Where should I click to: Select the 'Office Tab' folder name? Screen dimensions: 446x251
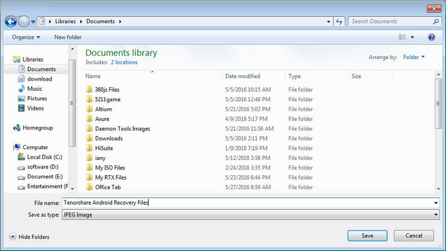click(108, 187)
